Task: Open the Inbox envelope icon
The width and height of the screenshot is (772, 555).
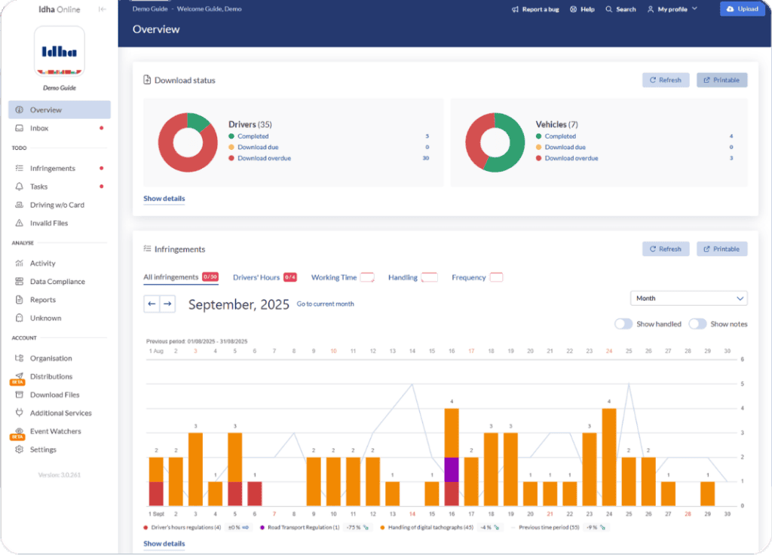Action: pyautogui.click(x=19, y=128)
